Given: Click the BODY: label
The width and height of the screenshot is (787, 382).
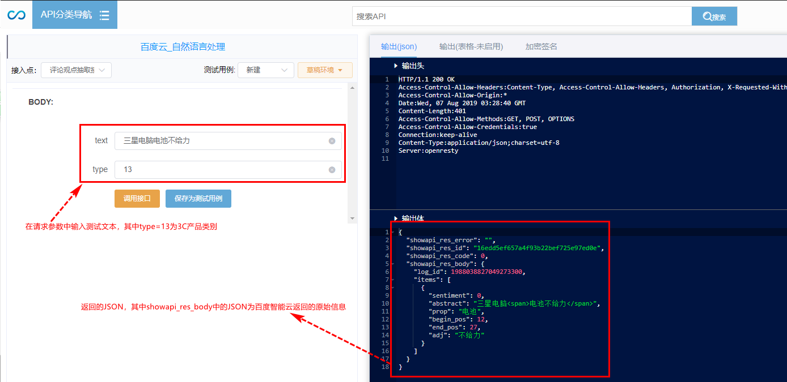Looking at the screenshot, I should coord(41,102).
